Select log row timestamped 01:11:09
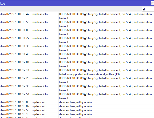The image size is (154, 118). click(77, 32)
